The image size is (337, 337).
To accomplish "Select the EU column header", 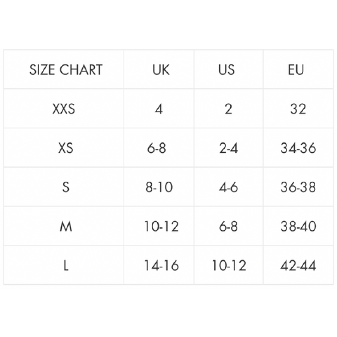I will click(296, 70).
